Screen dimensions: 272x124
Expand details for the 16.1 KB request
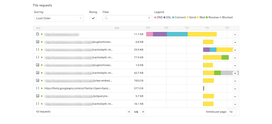point(235,104)
